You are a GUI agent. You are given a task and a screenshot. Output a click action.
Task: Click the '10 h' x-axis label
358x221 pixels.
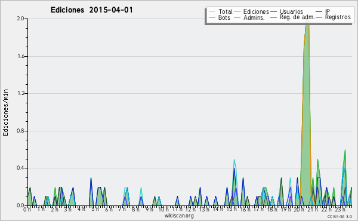click(x=163, y=209)
